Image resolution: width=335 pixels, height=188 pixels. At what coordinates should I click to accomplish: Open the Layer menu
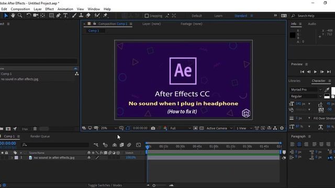pyautogui.click(x=38, y=9)
